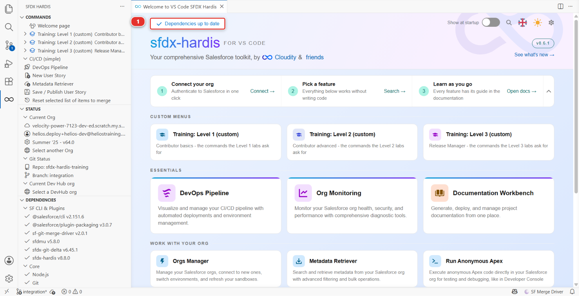Image resolution: width=579 pixels, height=296 pixels.
Task: Expand Training: Level 3 (custom) tree node
Action: pyautogui.click(x=25, y=51)
